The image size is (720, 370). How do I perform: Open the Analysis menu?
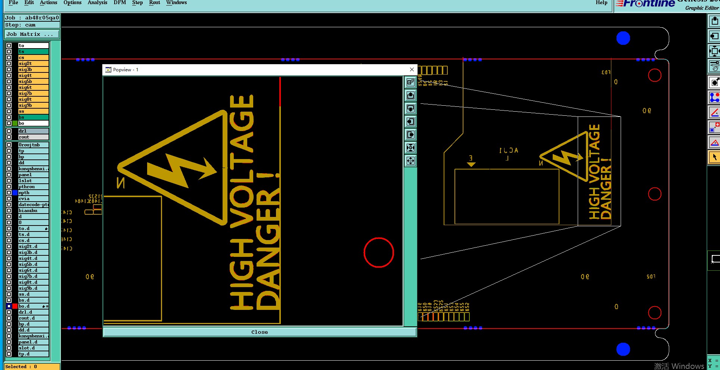tap(97, 3)
